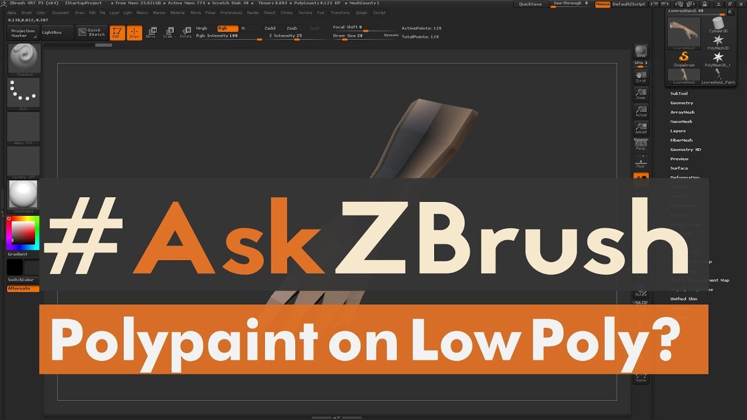Open Quick Sketch
This screenshot has width=747, height=420.
[x=90, y=33]
